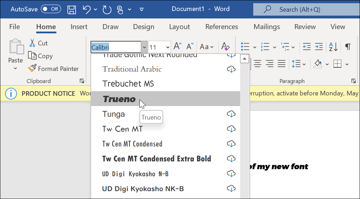Open the Undo history dropdown arrow

[95, 10]
